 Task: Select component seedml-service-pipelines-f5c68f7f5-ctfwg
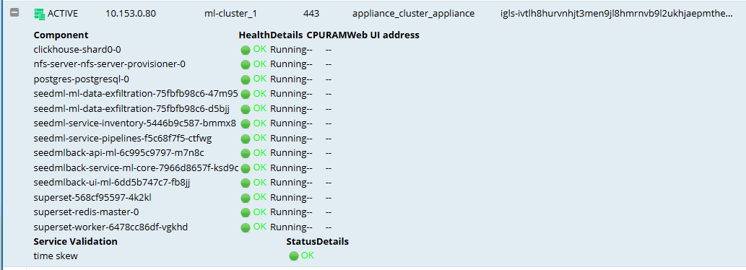pyautogui.click(x=123, y=139)
